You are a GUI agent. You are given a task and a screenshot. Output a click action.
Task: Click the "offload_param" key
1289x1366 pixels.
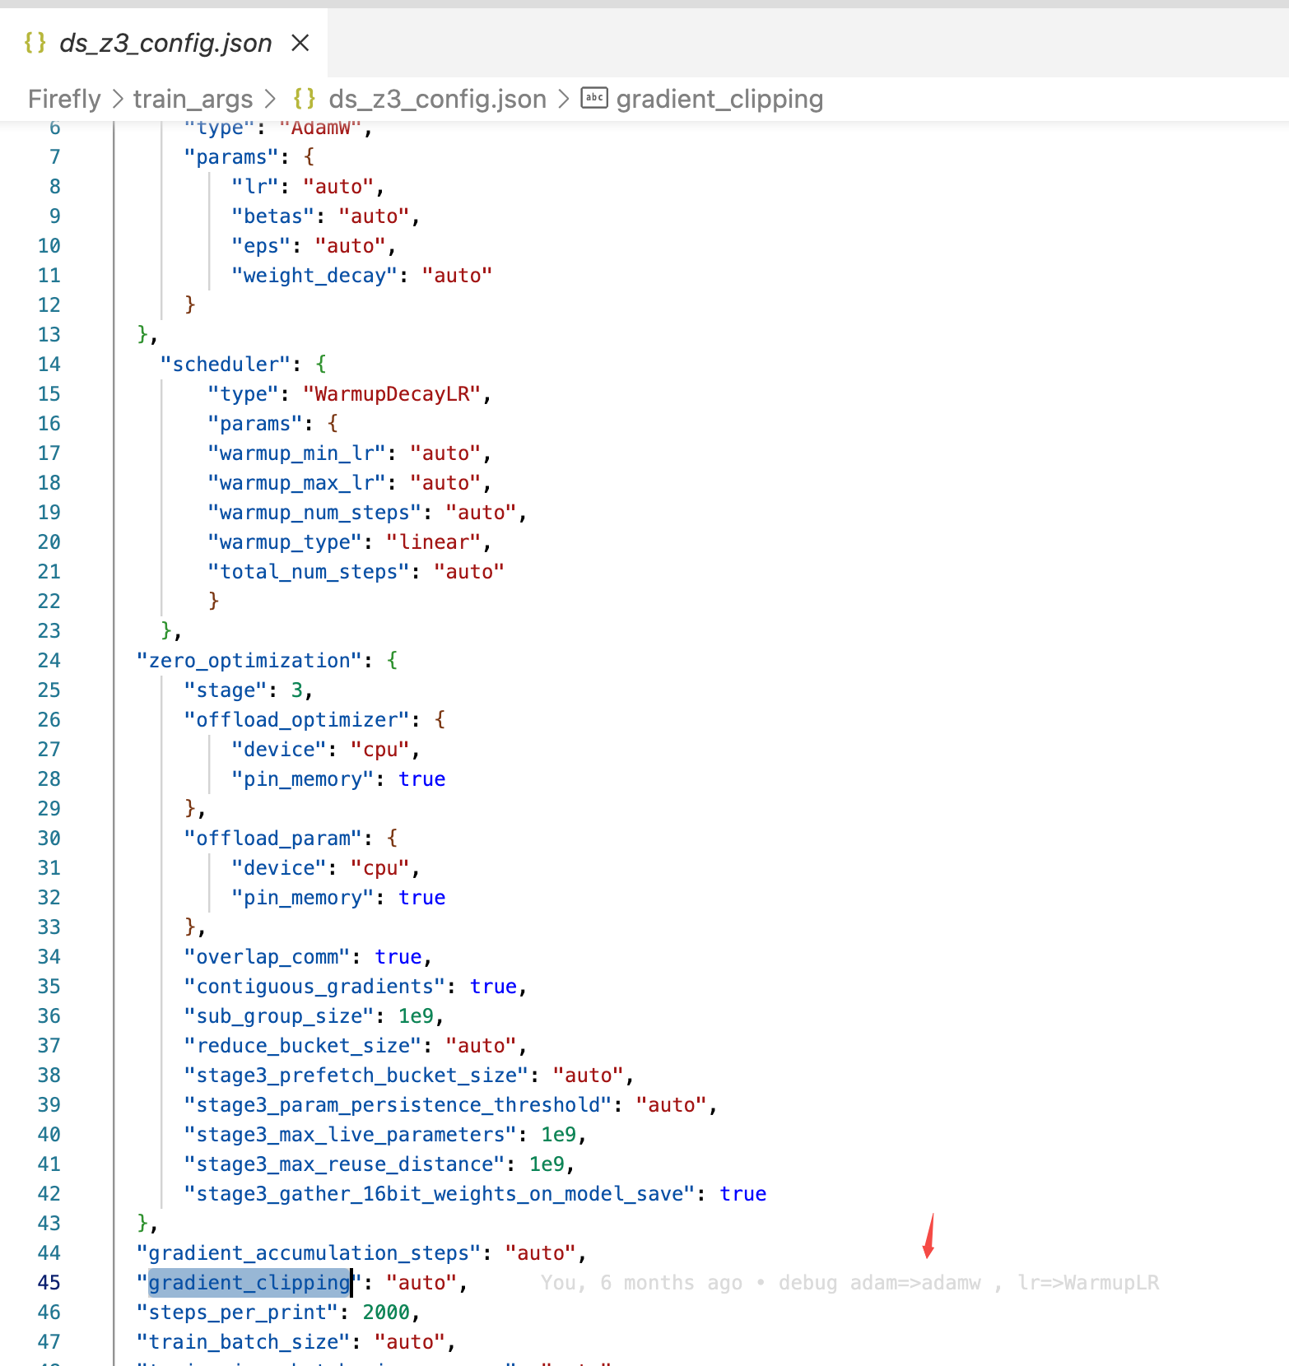(272, 838)
